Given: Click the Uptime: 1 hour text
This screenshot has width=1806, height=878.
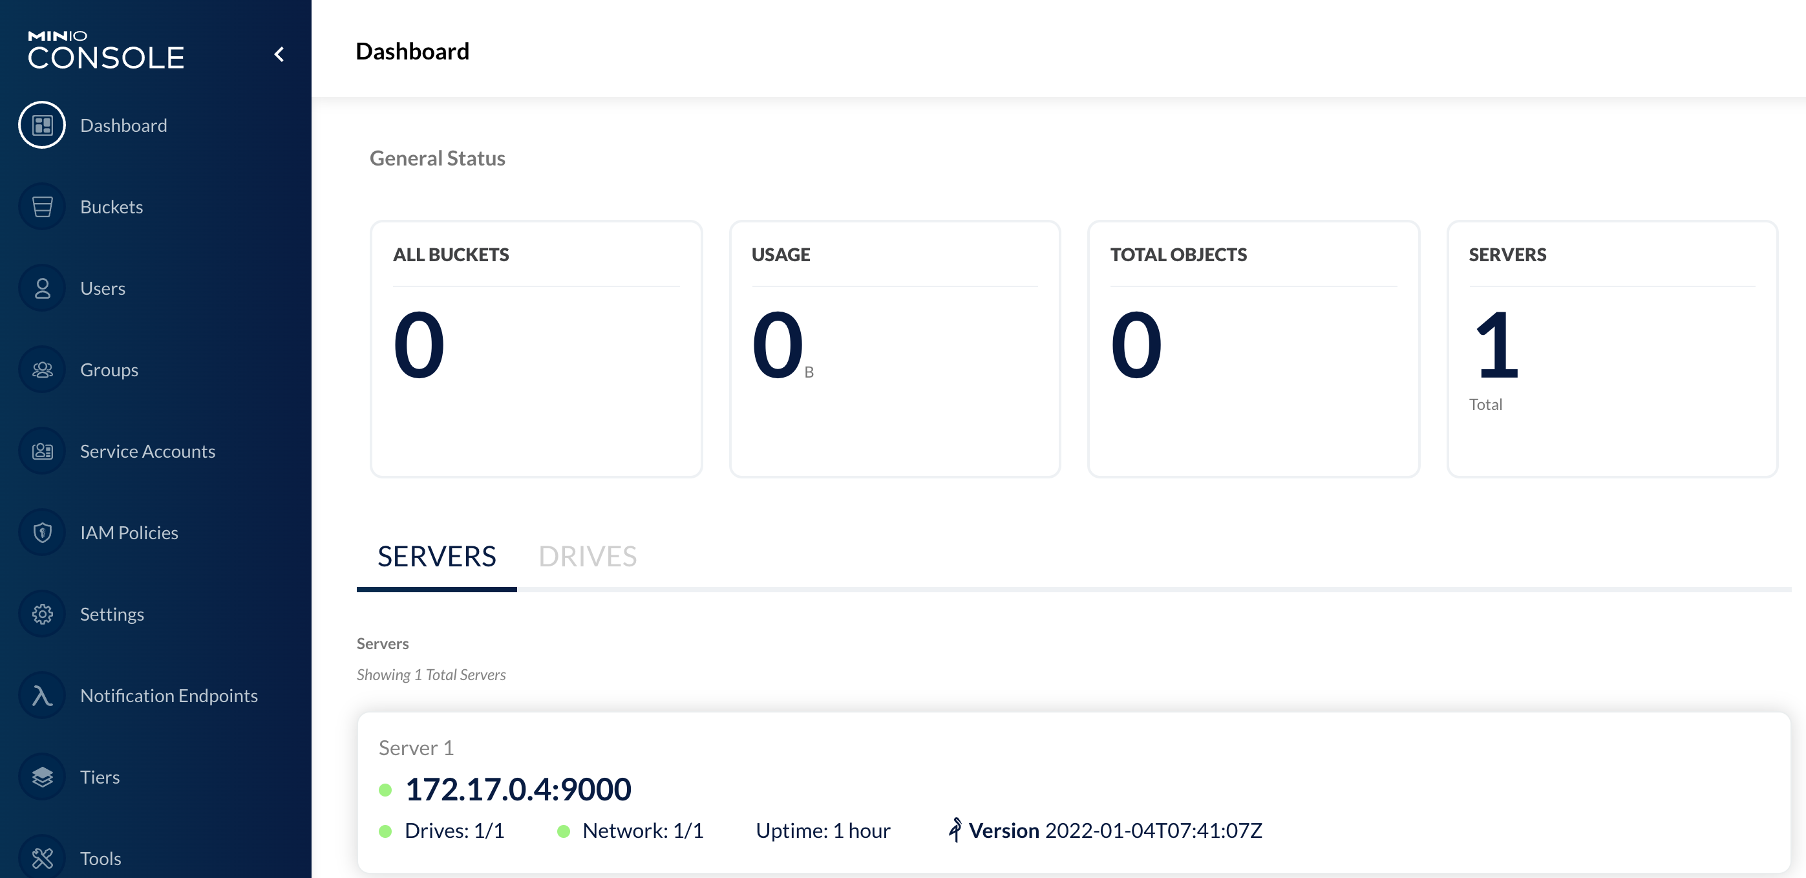Looking at the screenshot, I should [x=823, y=830].
